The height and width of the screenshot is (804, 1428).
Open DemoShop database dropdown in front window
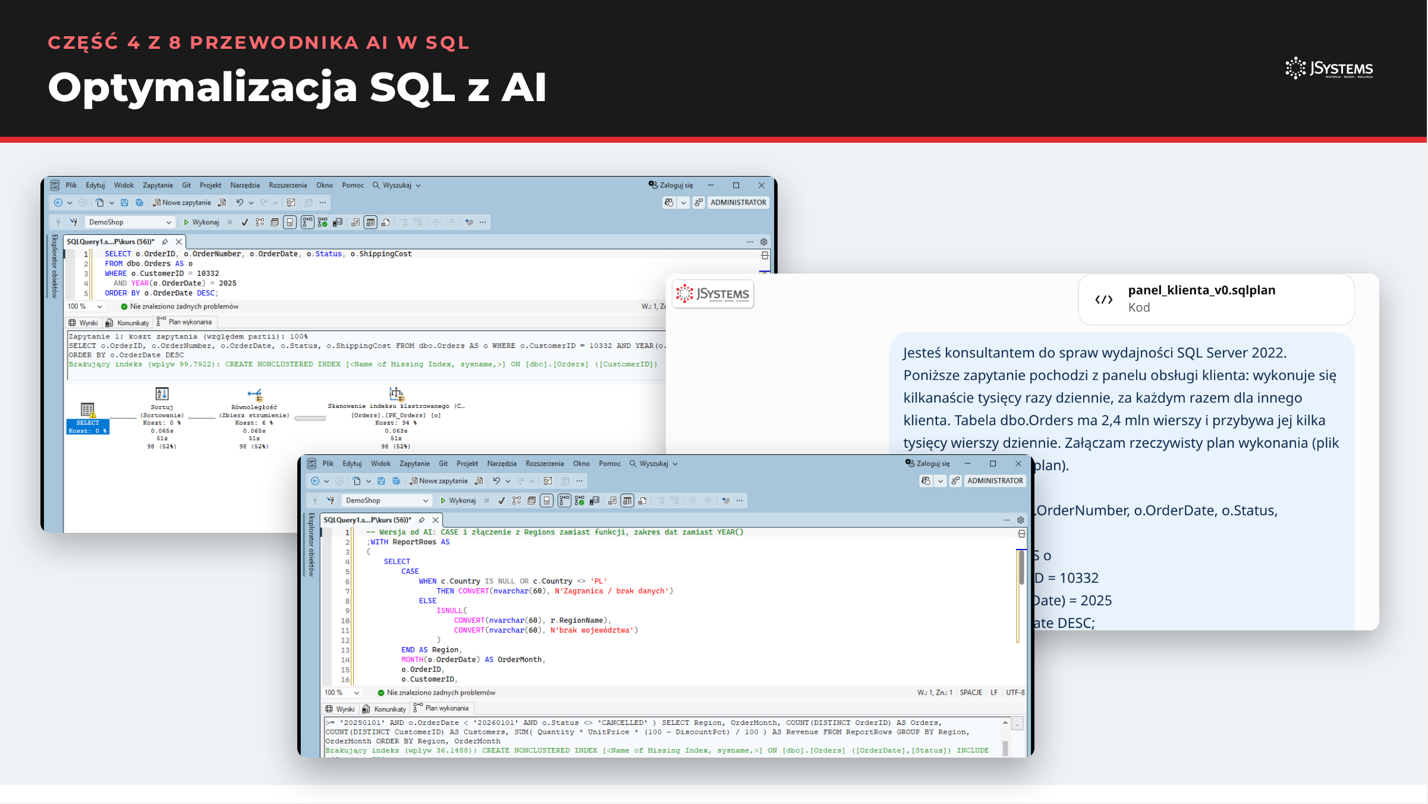(x=387, y=501)
